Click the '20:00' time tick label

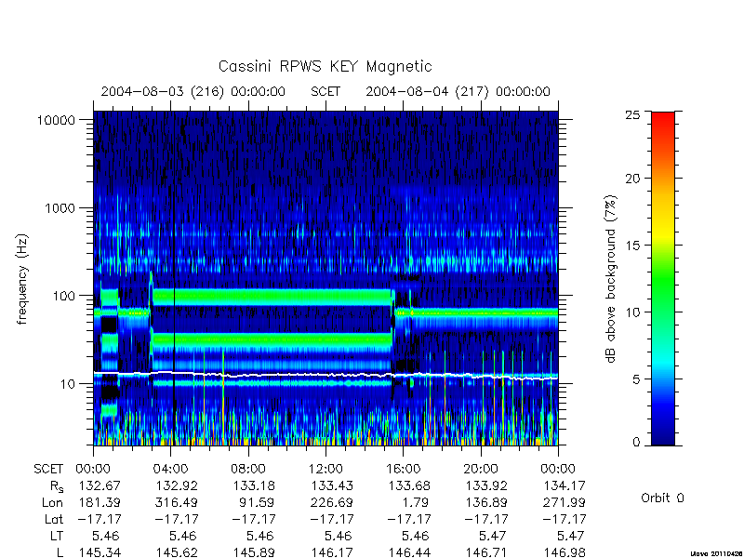[480, 470]
